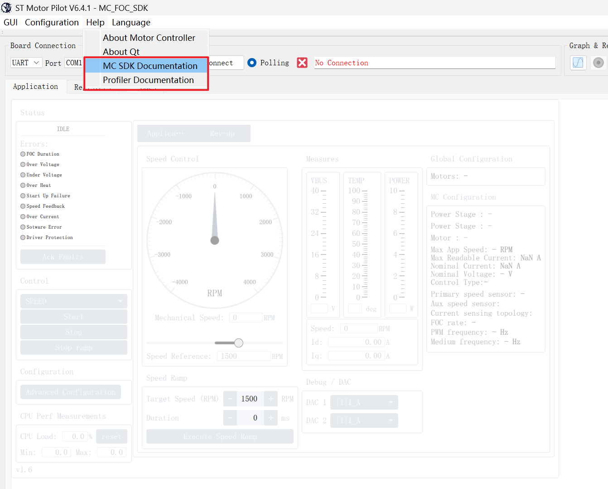
Task: Select the Polling radio button
Action: click(x=252, y=63)
